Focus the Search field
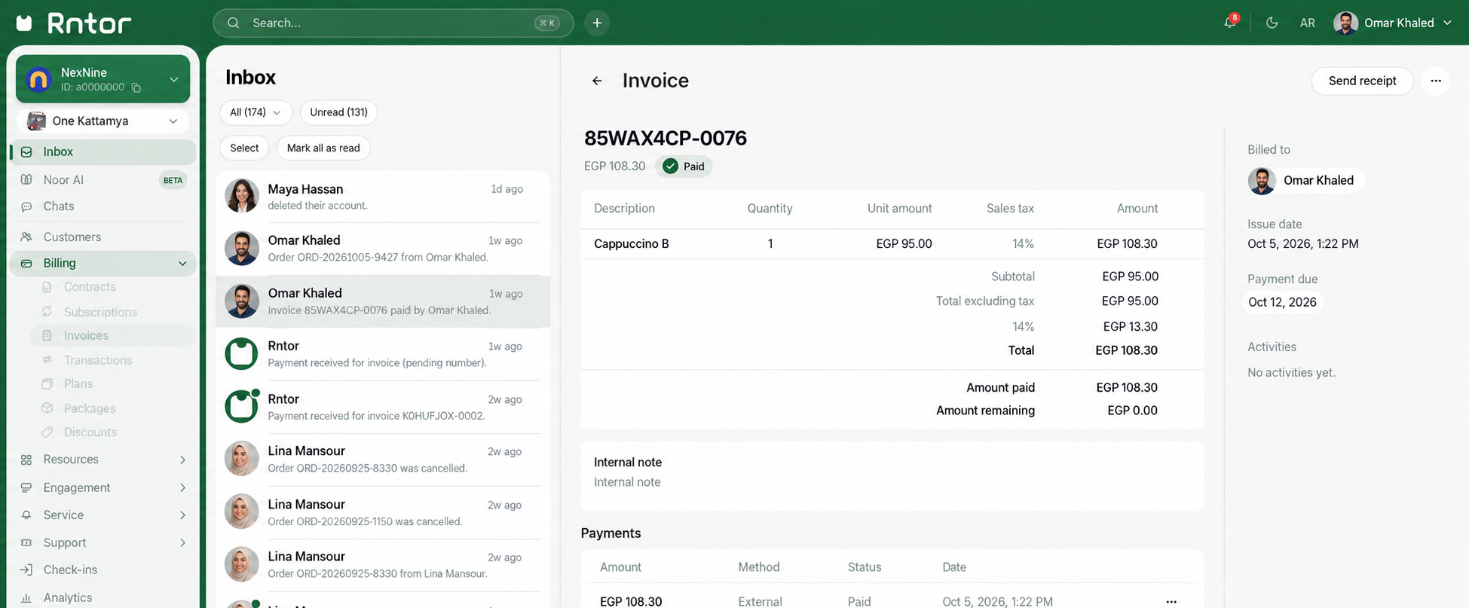 (393, 23)
